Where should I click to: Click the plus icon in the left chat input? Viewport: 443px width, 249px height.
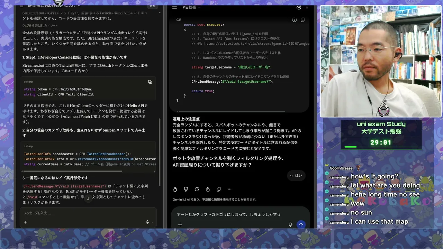click(26, 222)
